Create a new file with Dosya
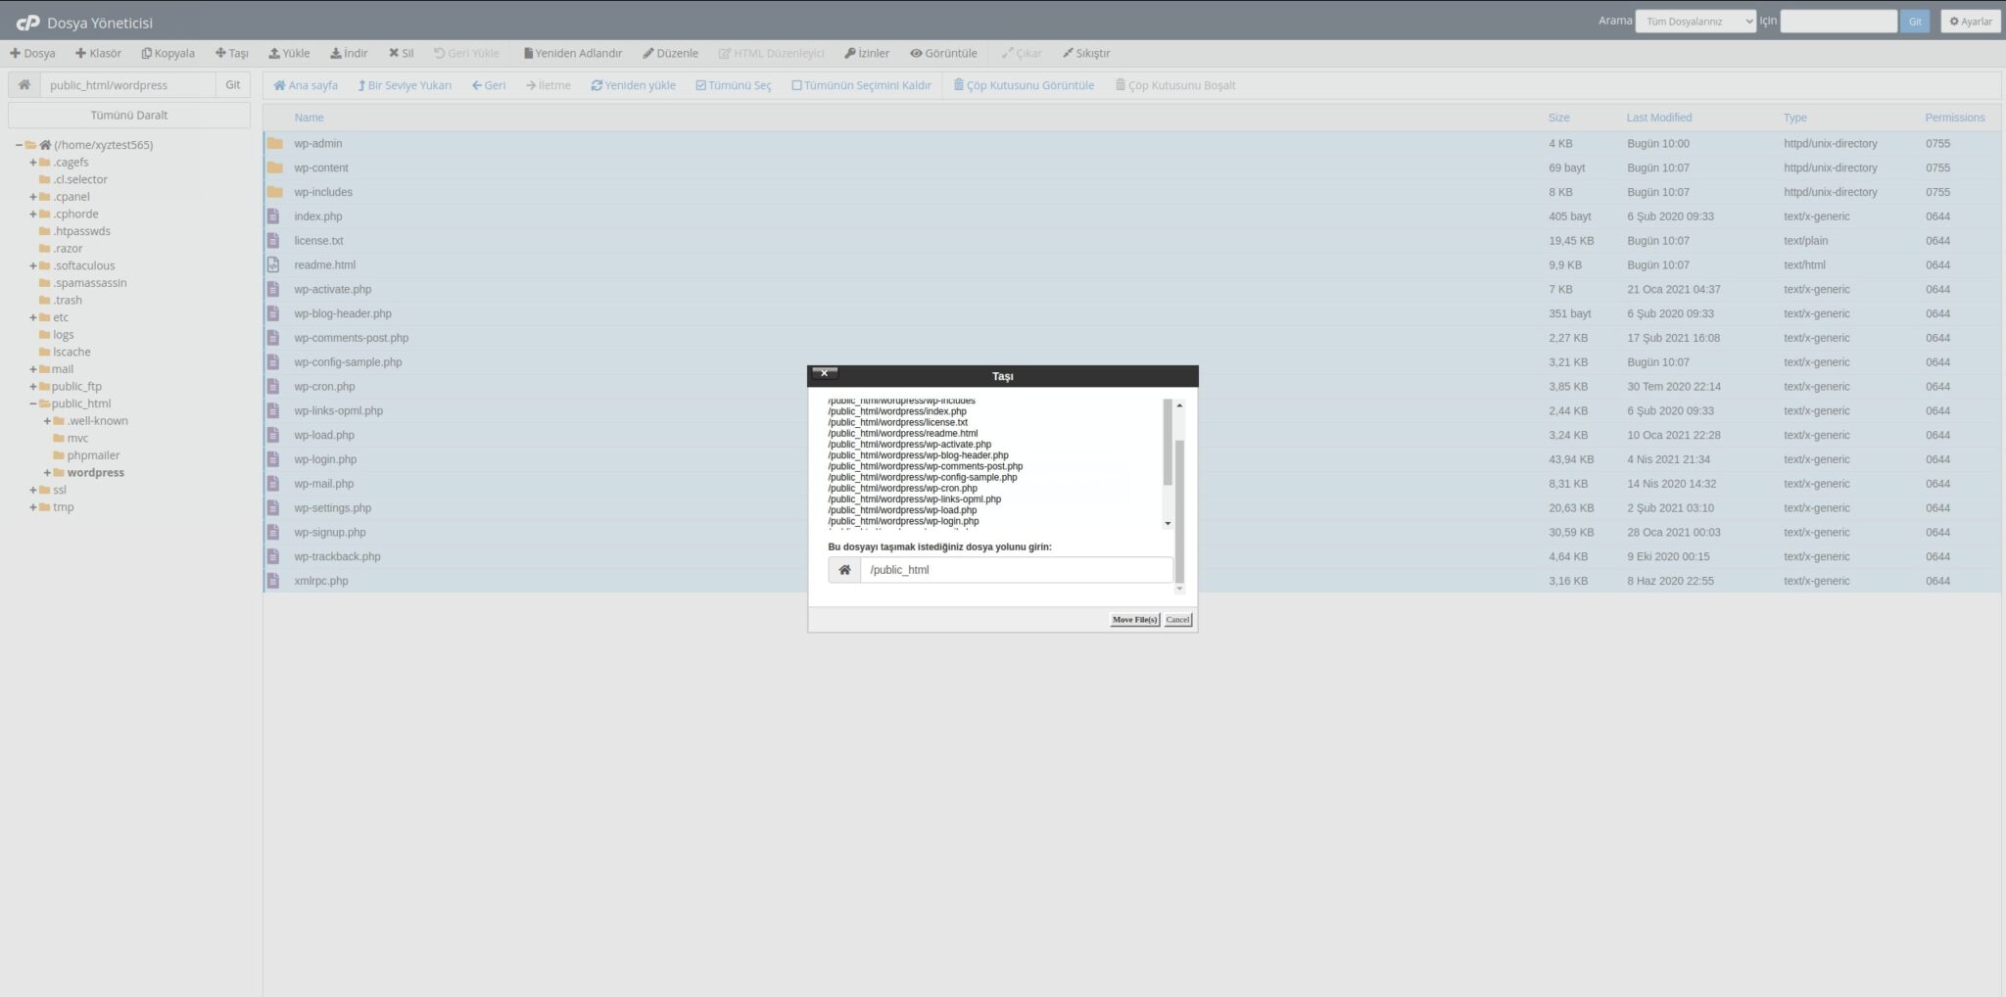This screenshot has width=2006, height=997. click(32, 53)
